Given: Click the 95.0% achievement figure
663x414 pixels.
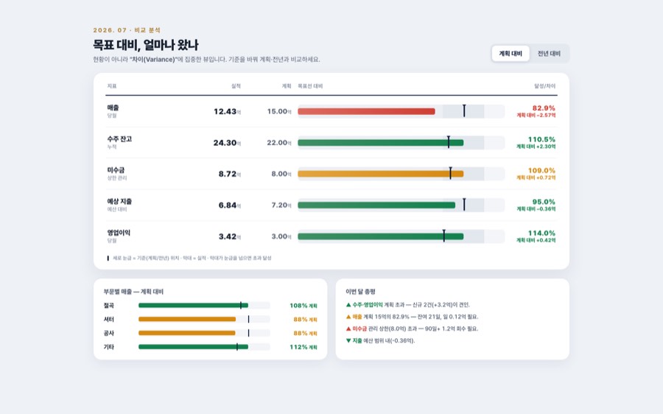Looking at the screenshot, I should point(544,202).
